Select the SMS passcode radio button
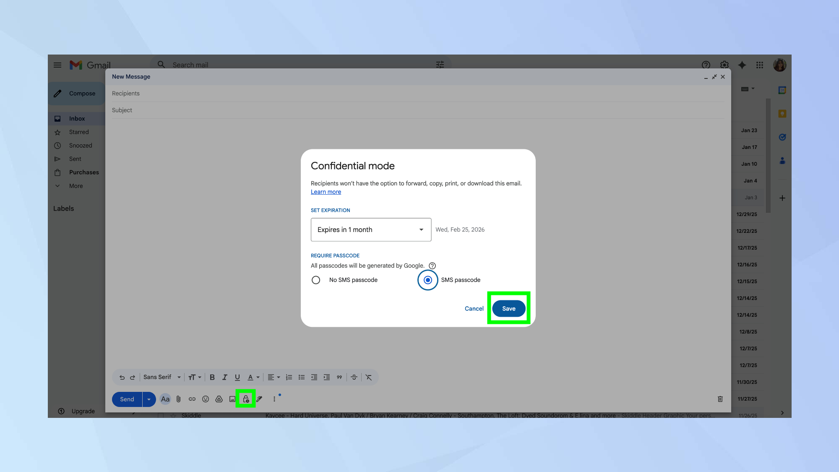The image size is (839, 472). 427,280
